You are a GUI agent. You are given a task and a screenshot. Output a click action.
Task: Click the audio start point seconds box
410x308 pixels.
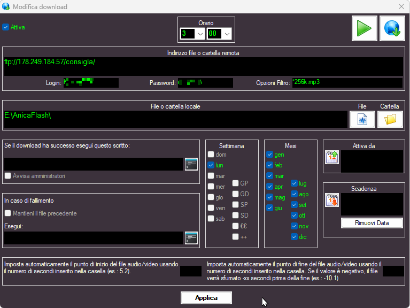[191, 271]
